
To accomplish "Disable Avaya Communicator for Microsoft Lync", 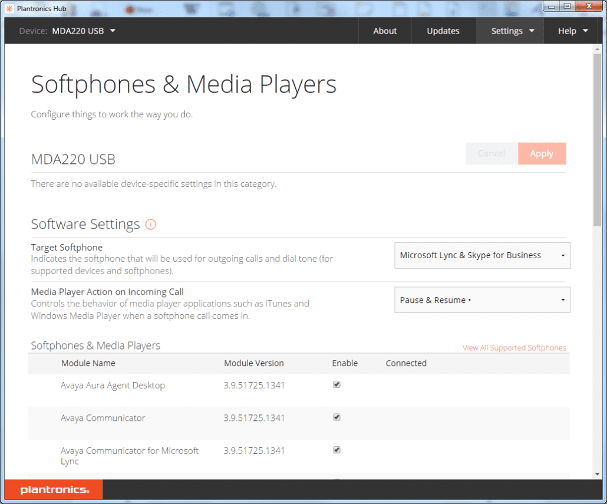I will click(337, 450).
